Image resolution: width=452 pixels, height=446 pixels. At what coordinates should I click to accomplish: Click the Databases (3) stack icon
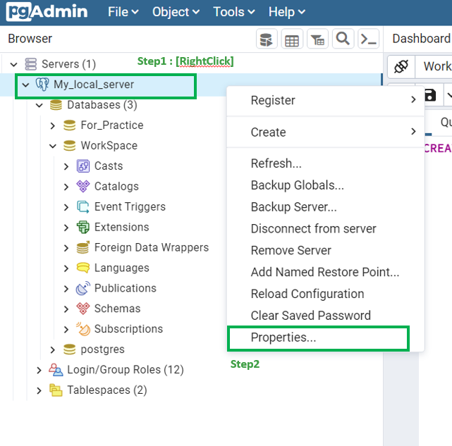[x=56, y=105]
